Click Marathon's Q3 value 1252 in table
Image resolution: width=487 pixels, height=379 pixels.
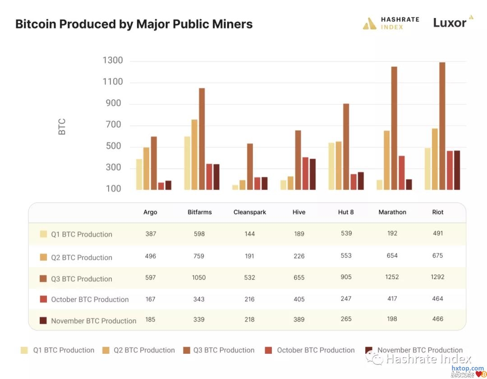[392, 277]
